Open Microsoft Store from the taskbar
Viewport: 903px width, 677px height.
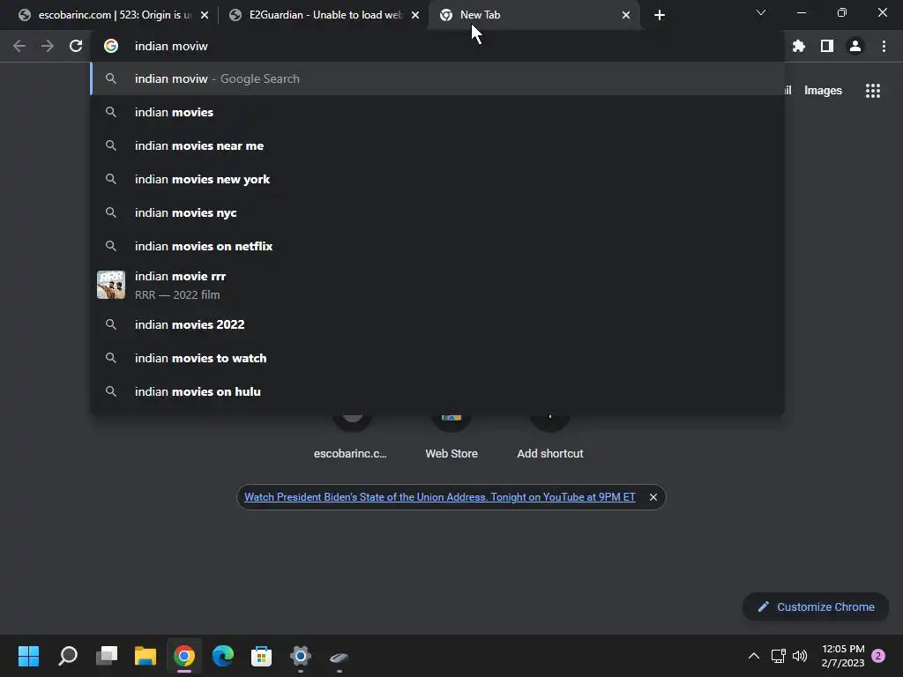261,656
